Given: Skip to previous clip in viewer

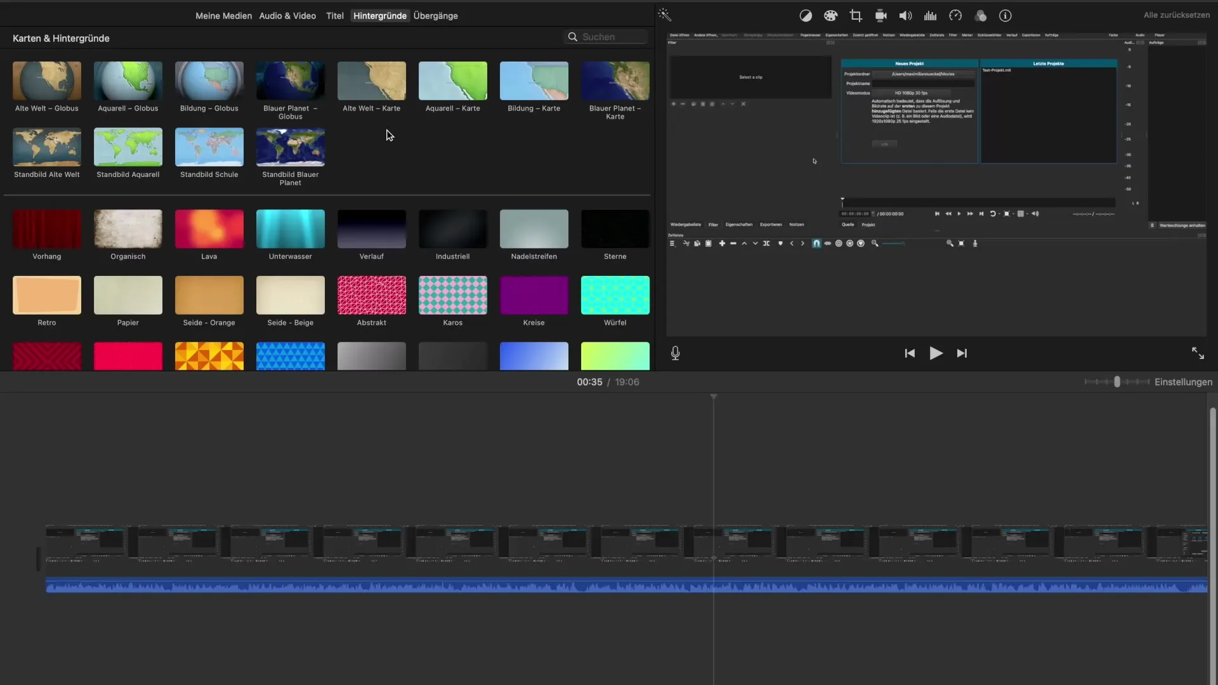Looking at the screenshot, I should (910, 353).
